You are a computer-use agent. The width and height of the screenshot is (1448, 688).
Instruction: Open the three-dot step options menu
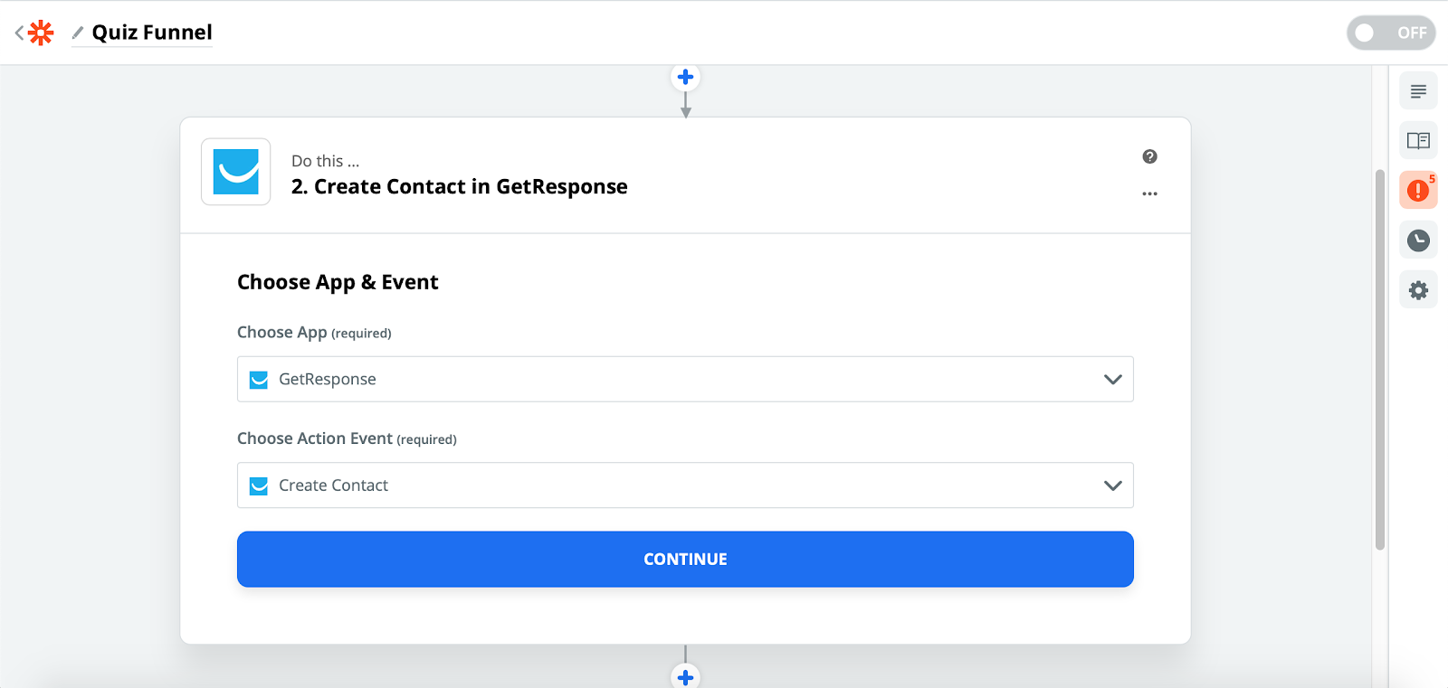(x=1149, y=193)
